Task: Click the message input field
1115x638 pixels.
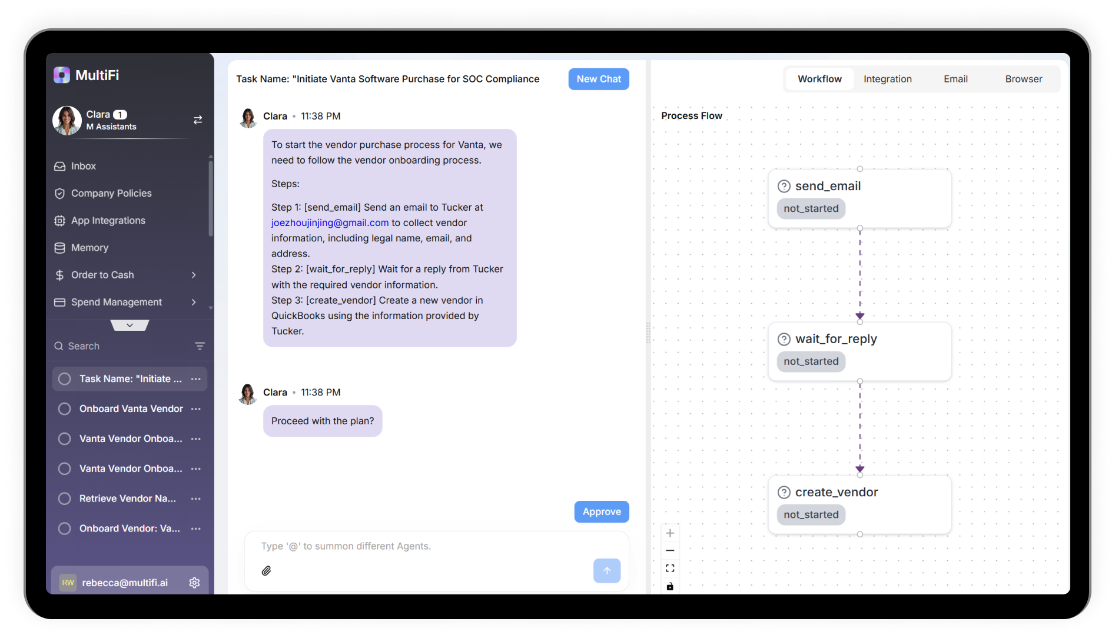Action: coord(436,546)
